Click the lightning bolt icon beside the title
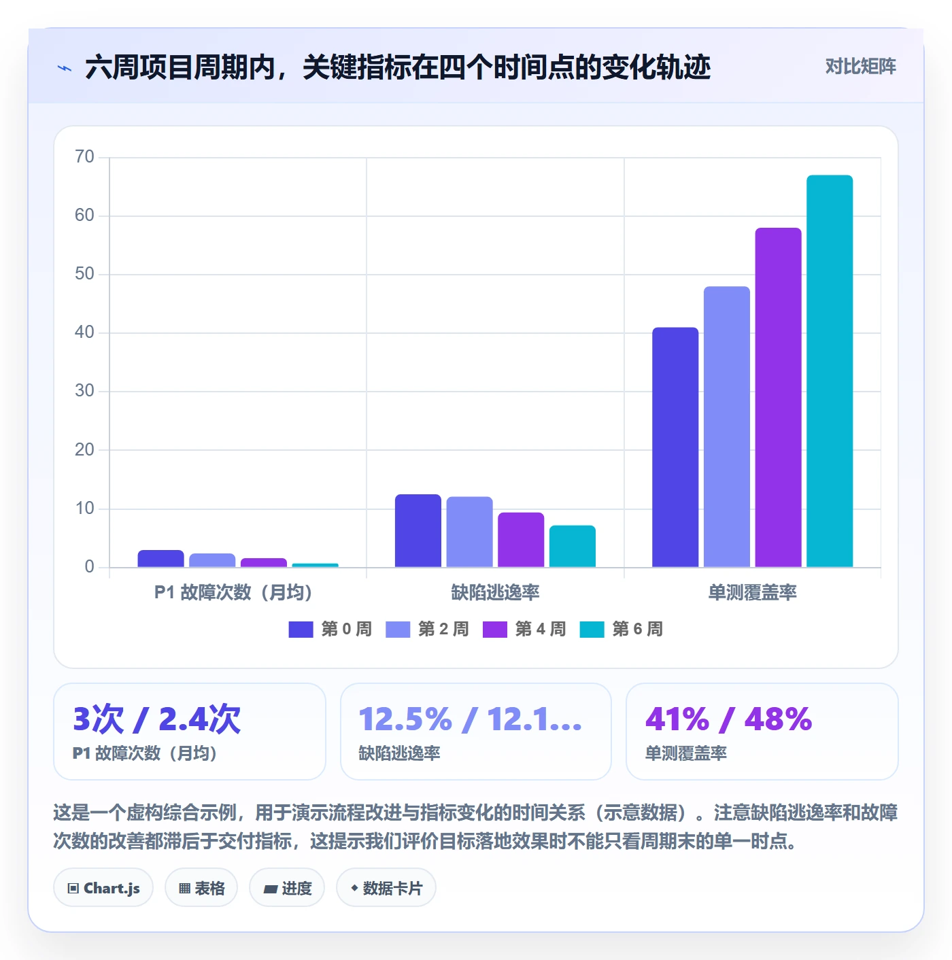 [65, 68]
